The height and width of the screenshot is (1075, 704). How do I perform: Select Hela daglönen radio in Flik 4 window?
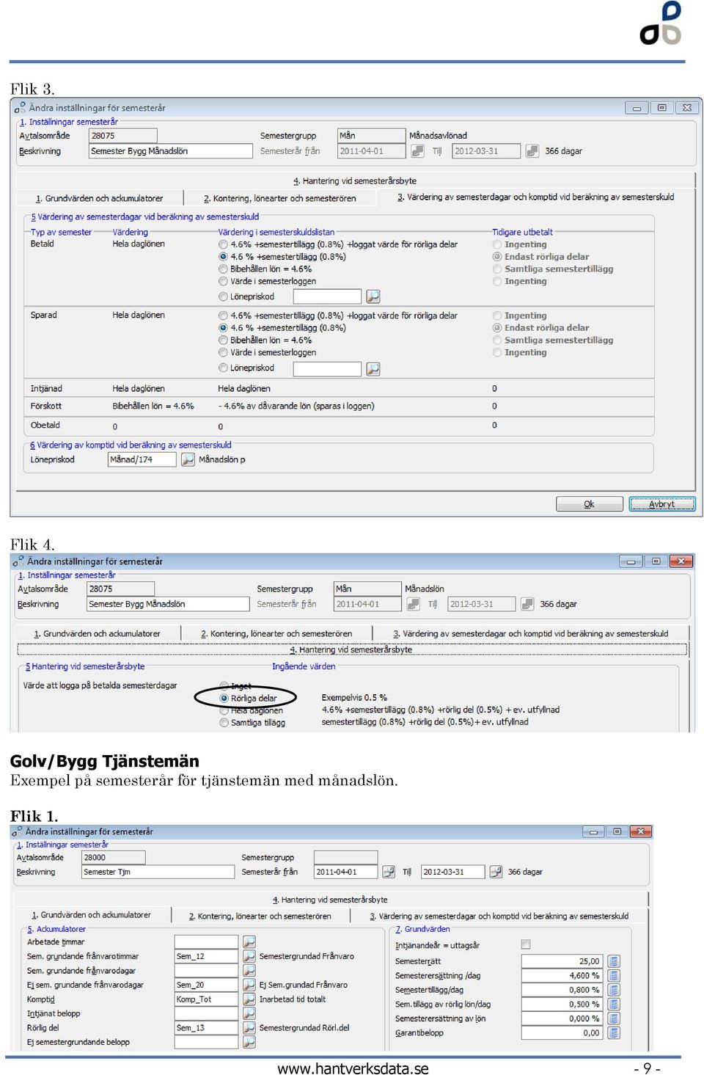[x=224, y=710]
